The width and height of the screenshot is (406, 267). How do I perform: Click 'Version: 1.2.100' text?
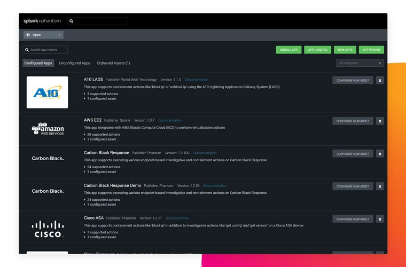177,153
